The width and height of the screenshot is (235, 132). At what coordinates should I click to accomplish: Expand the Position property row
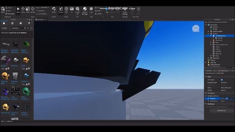pyautogui.click(x=208, y=99)
